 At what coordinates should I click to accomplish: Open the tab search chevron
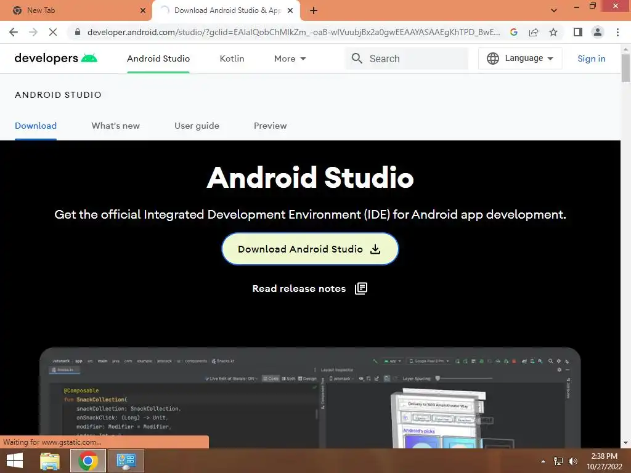tap(554, 10)
